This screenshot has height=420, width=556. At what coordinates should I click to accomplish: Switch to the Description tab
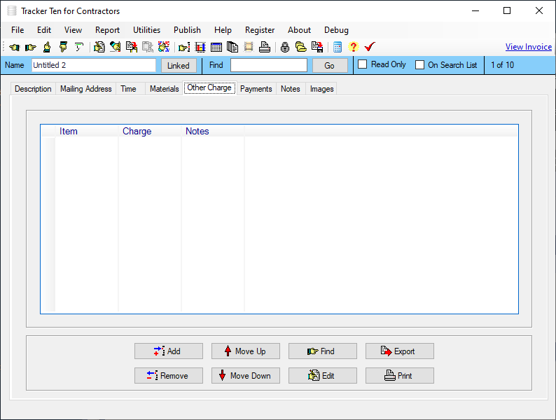pos(33,89)
